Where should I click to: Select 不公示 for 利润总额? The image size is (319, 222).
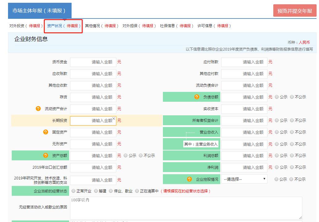(292, 155)
